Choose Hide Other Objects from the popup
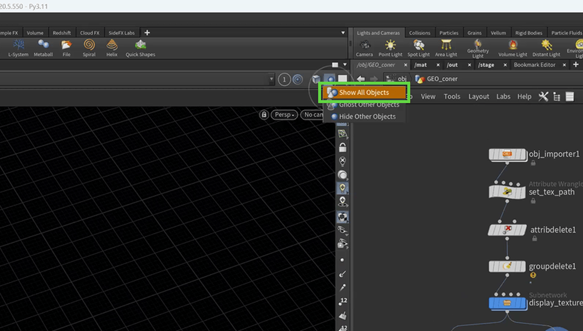Screen dimensions: 583x331 (367, 117)
